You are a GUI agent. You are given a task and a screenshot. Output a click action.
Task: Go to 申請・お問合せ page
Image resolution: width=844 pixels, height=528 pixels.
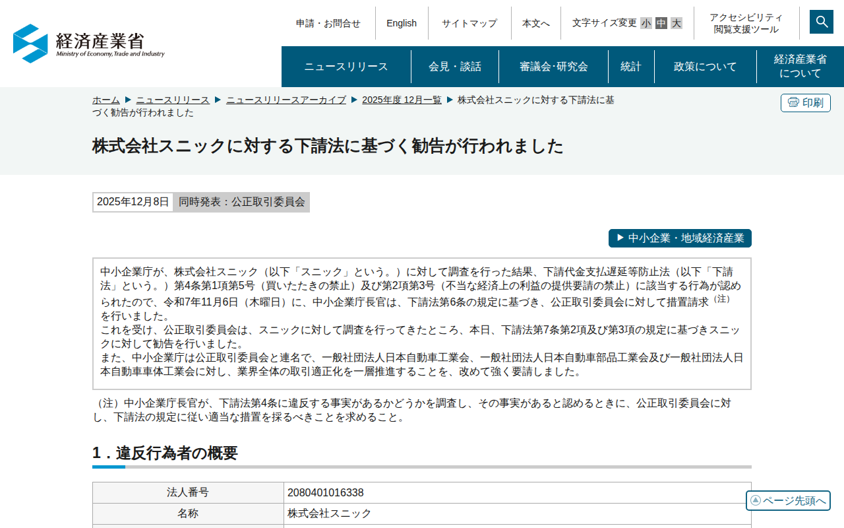click(x=328, y=23)
